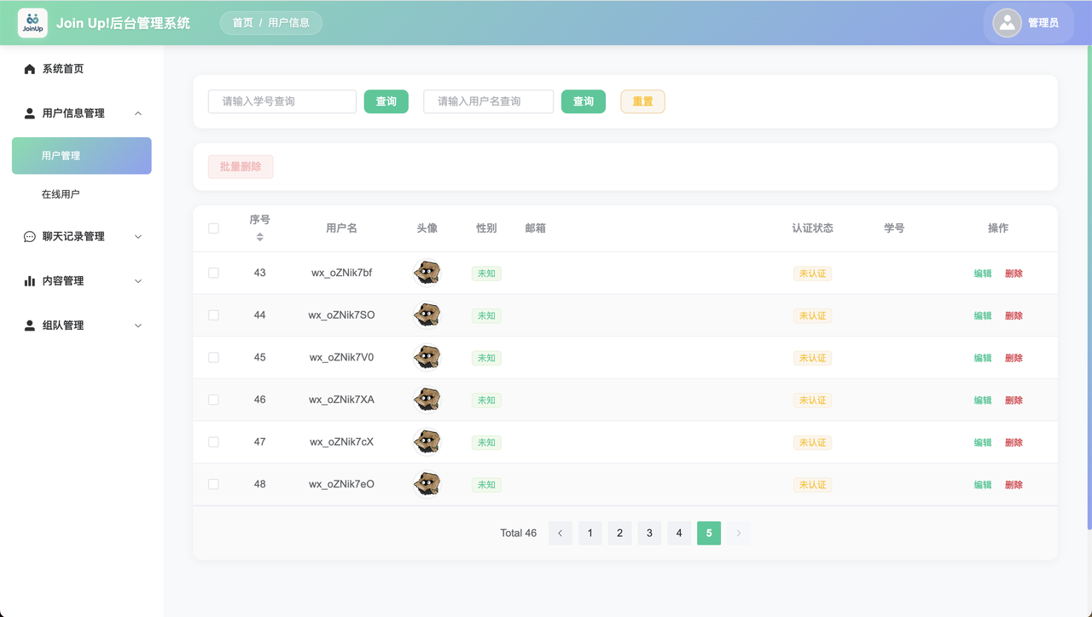Open avatar of user wx_oZNik7cX
Viewport: 1092px width, 617px height.
pos(427,442)
